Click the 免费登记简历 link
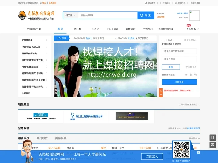The image size is (218, 163). 193,129
